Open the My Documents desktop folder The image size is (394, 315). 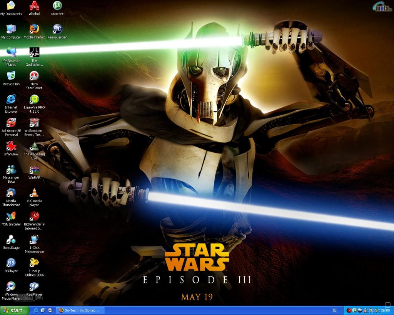[x=11, y=8]
